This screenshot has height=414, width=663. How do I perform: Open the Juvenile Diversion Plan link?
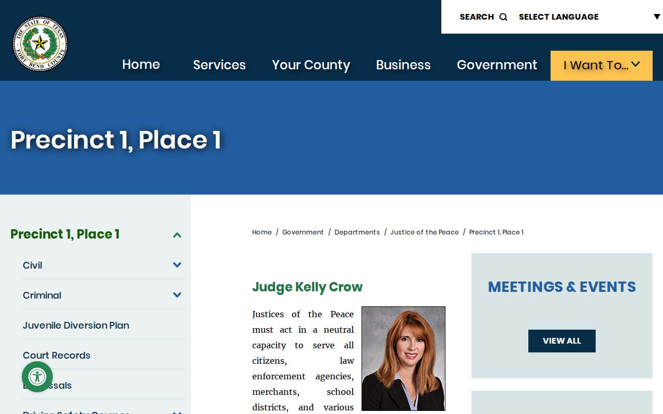click(76, 326)
